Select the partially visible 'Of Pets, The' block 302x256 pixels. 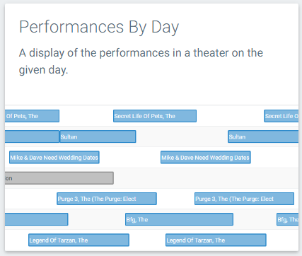(32, 116)
